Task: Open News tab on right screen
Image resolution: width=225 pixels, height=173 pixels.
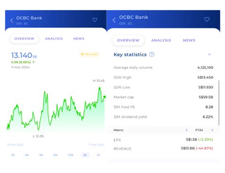Action: pyautogui.click(x=189, y=40)
